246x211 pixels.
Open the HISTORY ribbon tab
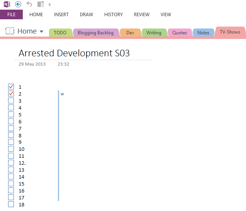tap(114, 15)
